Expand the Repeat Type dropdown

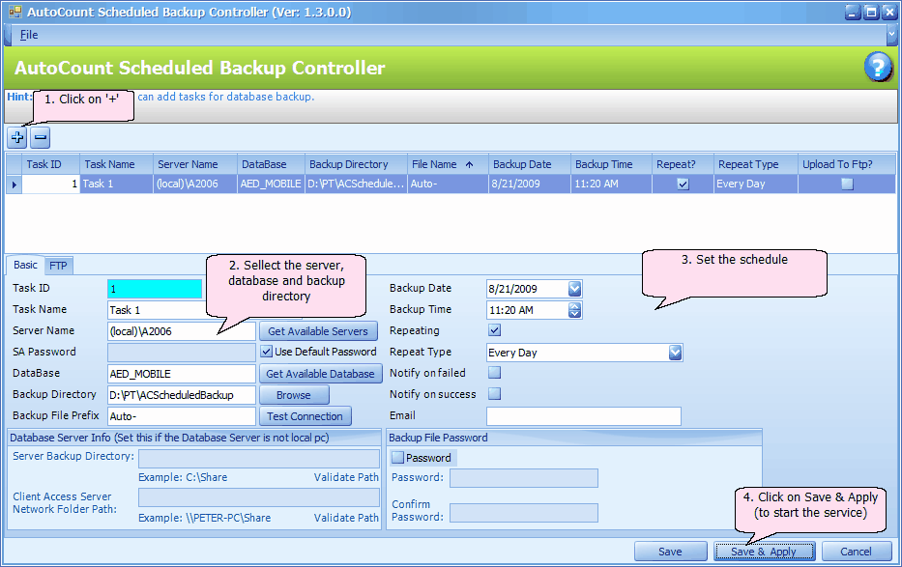point(676,353)
